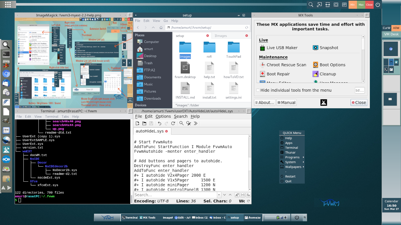Switch to AllW pager mode
This screenshot has width=401, height=225.
pyautogui.click(x=396, y=28)
